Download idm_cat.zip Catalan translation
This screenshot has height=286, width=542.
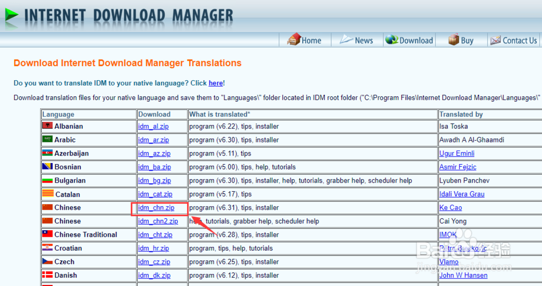[x=155, y=194]
